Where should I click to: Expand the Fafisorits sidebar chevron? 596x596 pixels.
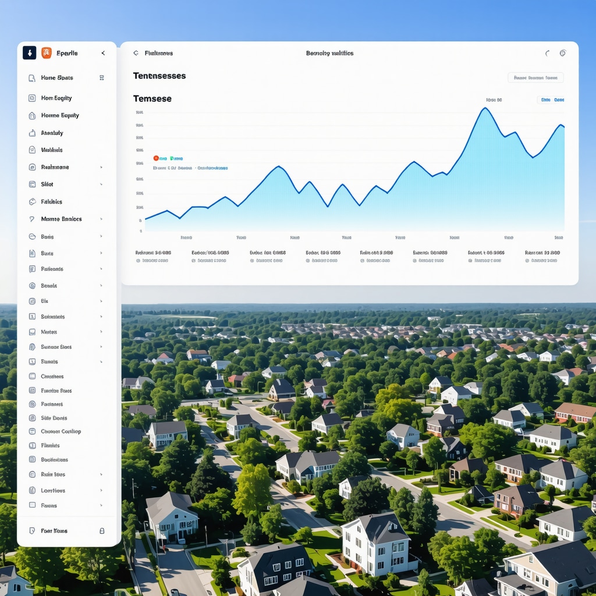click(101, 269)
